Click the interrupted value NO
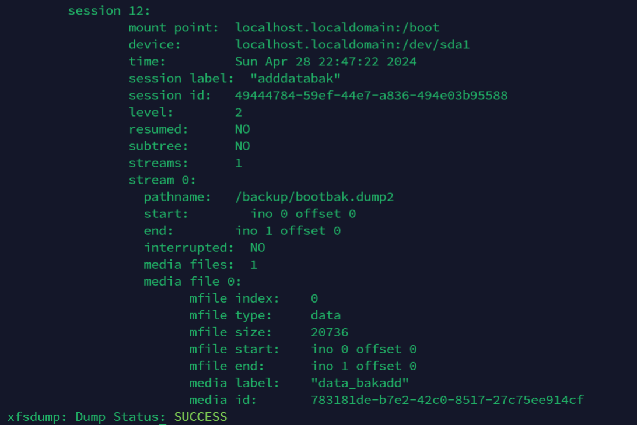The image size is (637, 425). pyautogui.click(x=258, y=248)
